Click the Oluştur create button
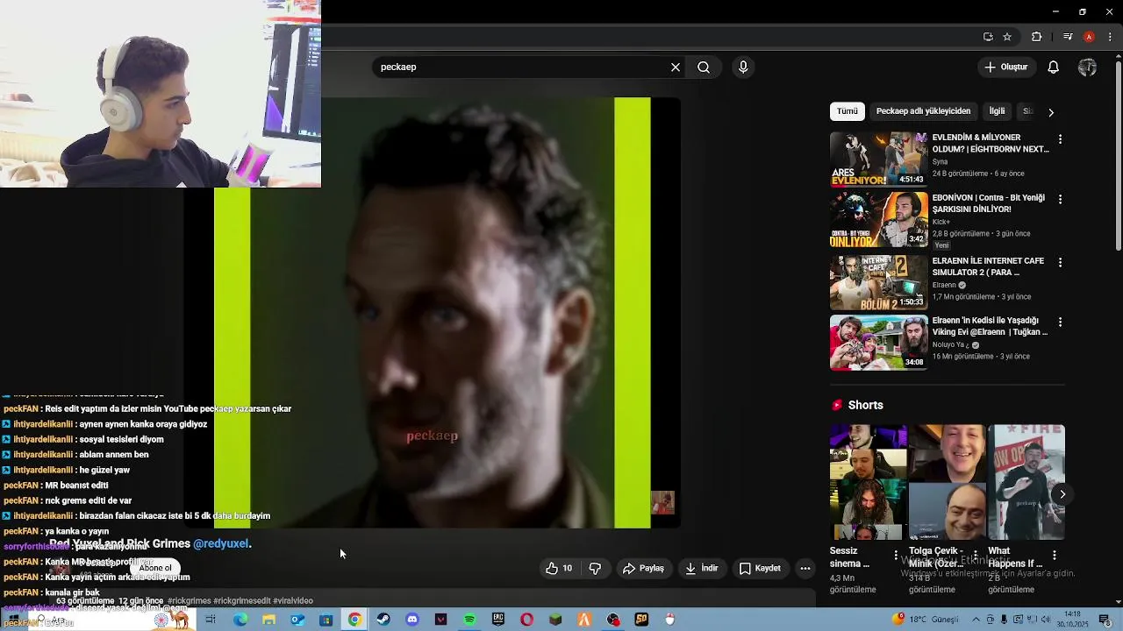Image resolution: width=1123 pixels, height=631 pixels. (x=1005, y=67)
